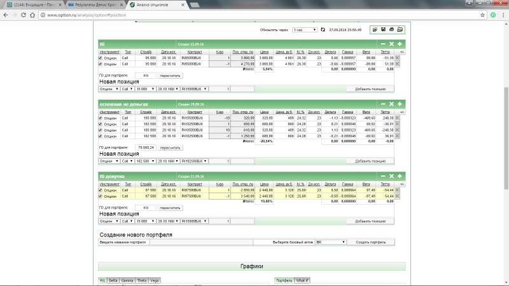Screen dimensions: 509x286
Task: Open the '1 час' update interval dropdown
Action: click(305, 29)
